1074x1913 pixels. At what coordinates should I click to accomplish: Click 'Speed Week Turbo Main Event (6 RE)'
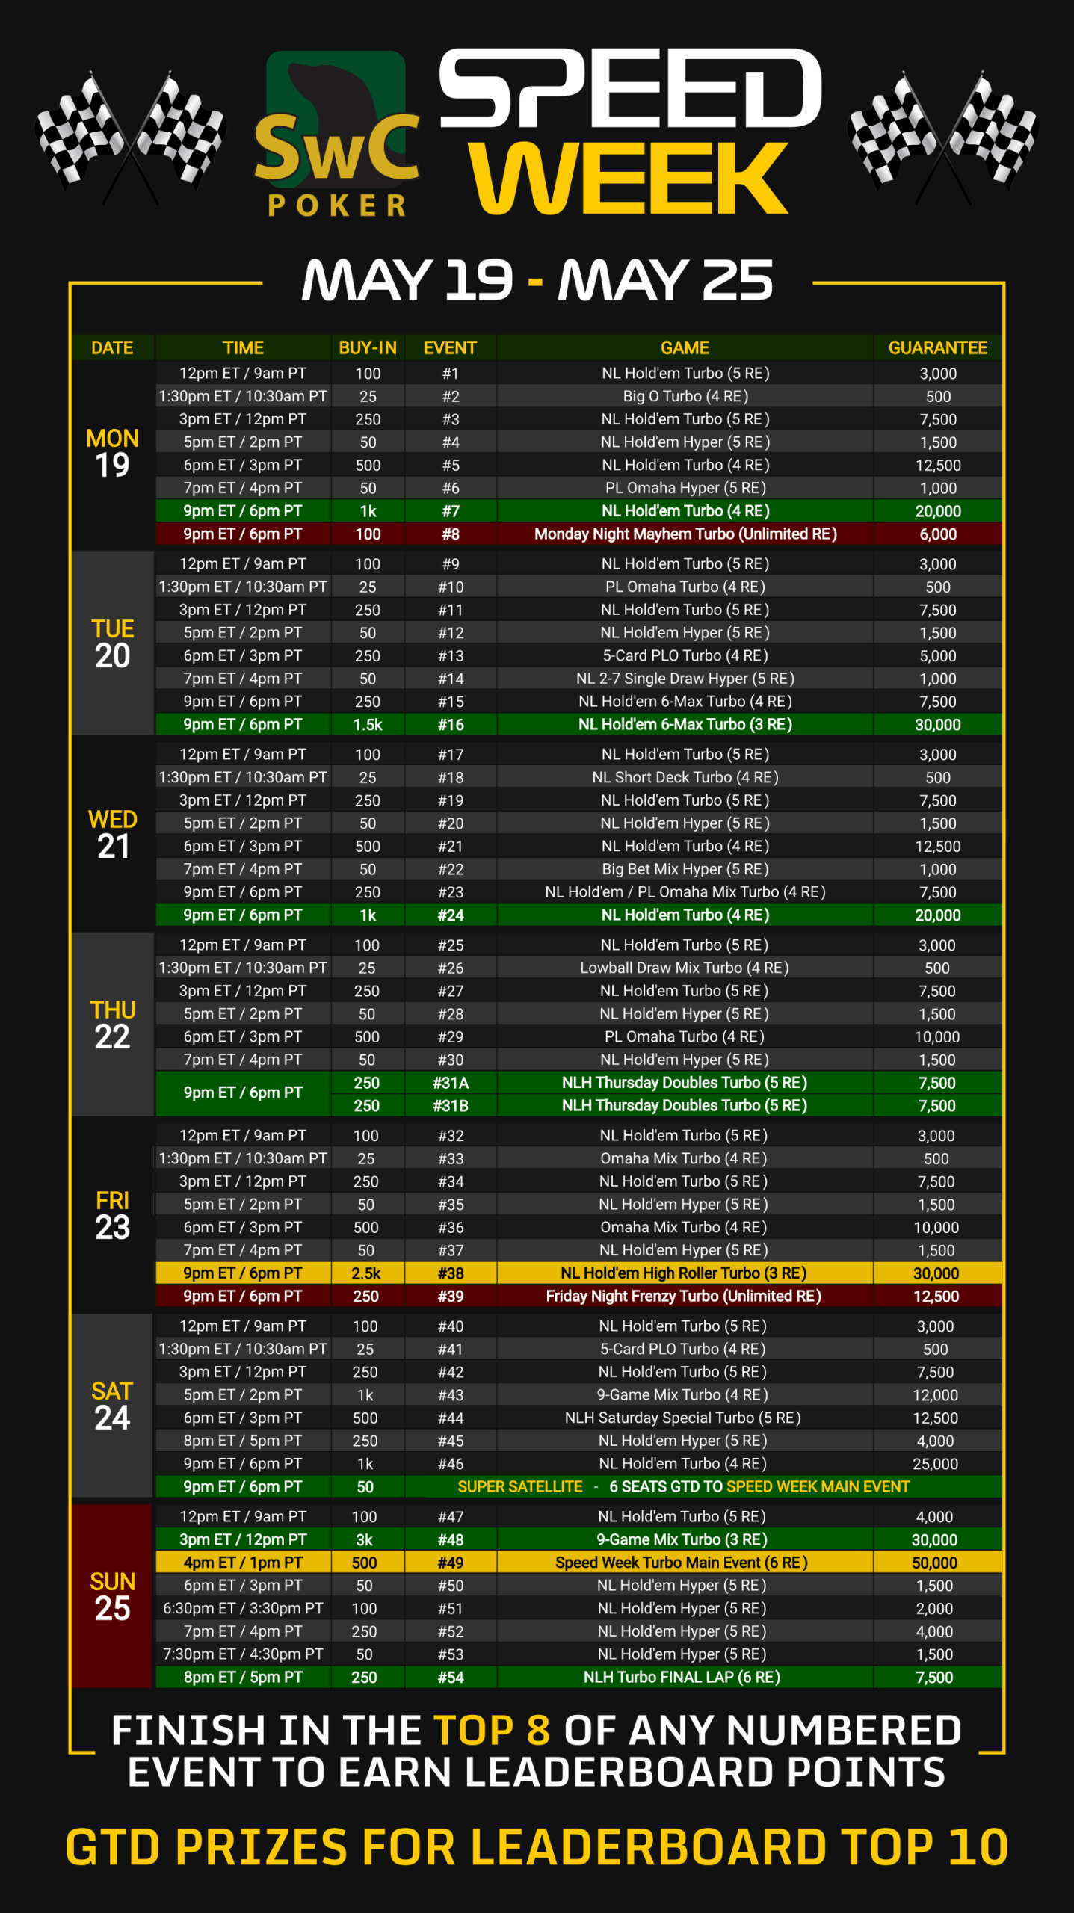coord(682,1563)
